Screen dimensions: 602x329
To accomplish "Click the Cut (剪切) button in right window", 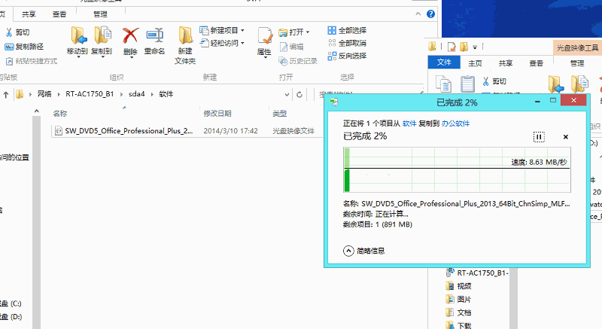I will pos(494,81).
